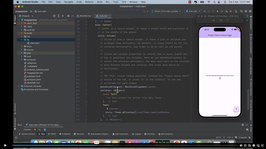Open the editor tabs more-options dots
The width and height of the screenshot is (266, 149).
(247, 16)
